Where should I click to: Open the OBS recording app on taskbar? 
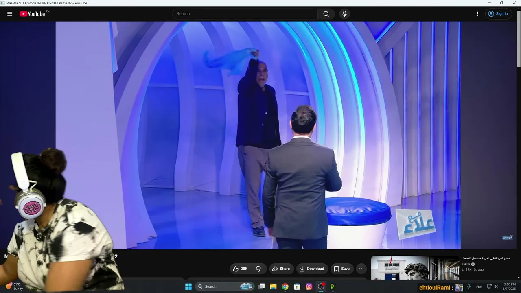click(x=321, y=286)
